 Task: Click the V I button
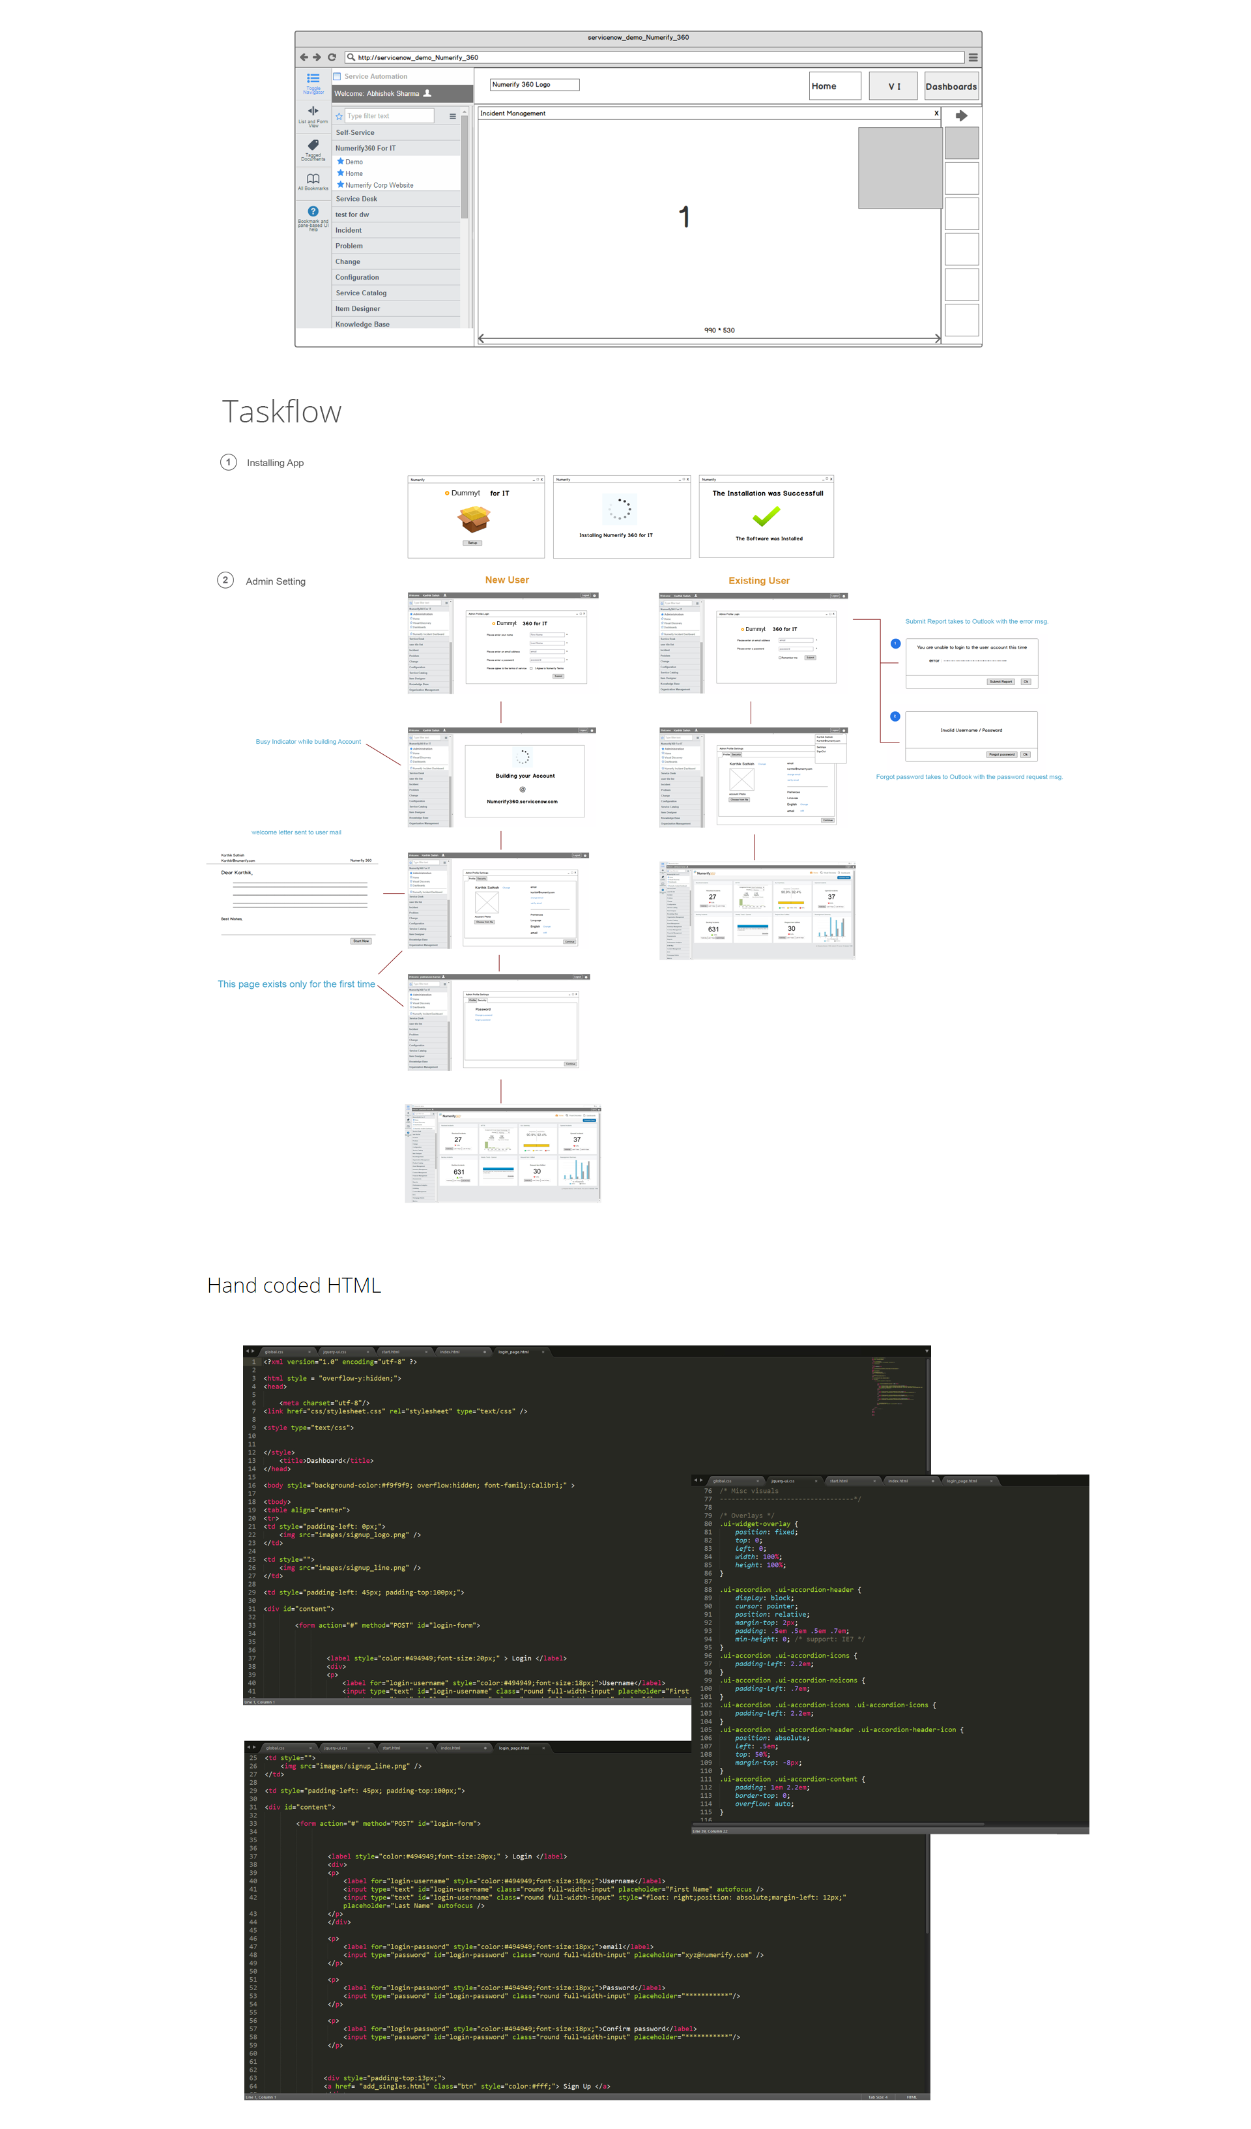[893, 86]
